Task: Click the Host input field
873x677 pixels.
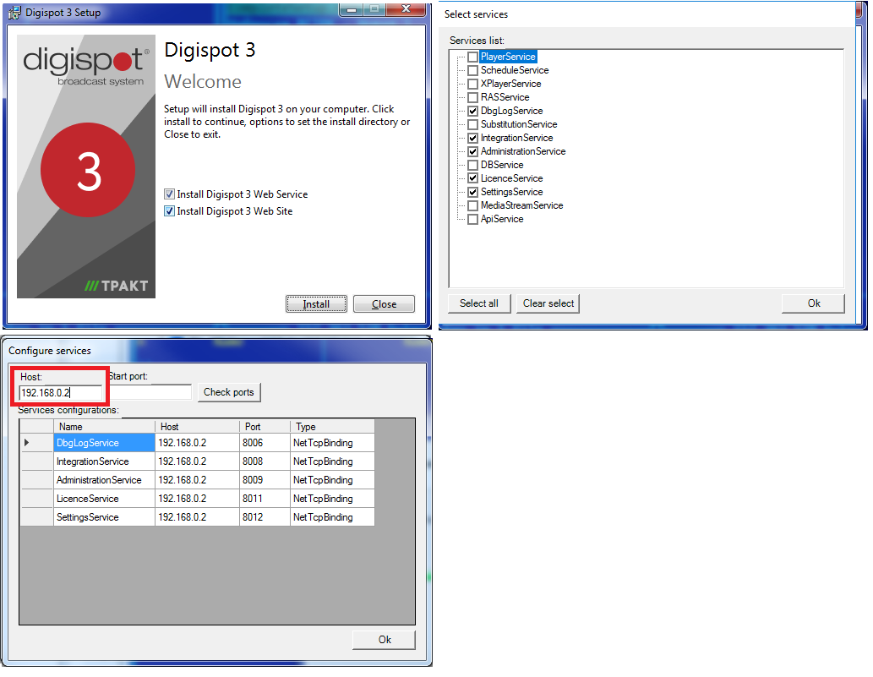Action: (60, 392)
